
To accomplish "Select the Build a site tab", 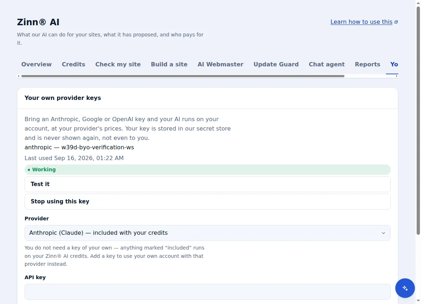I will pyautogui.click(x=169, y=64).
